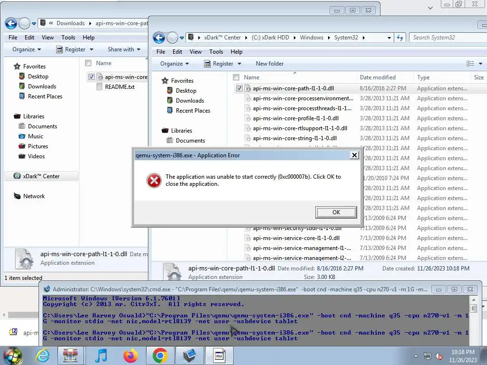
Task: Click the cmd.exe window scrollbar up arrow
Action: tap(474, 300)
